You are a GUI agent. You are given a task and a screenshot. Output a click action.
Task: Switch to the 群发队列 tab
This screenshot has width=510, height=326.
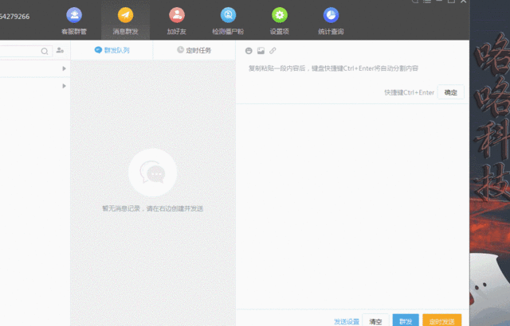(112, 50)
